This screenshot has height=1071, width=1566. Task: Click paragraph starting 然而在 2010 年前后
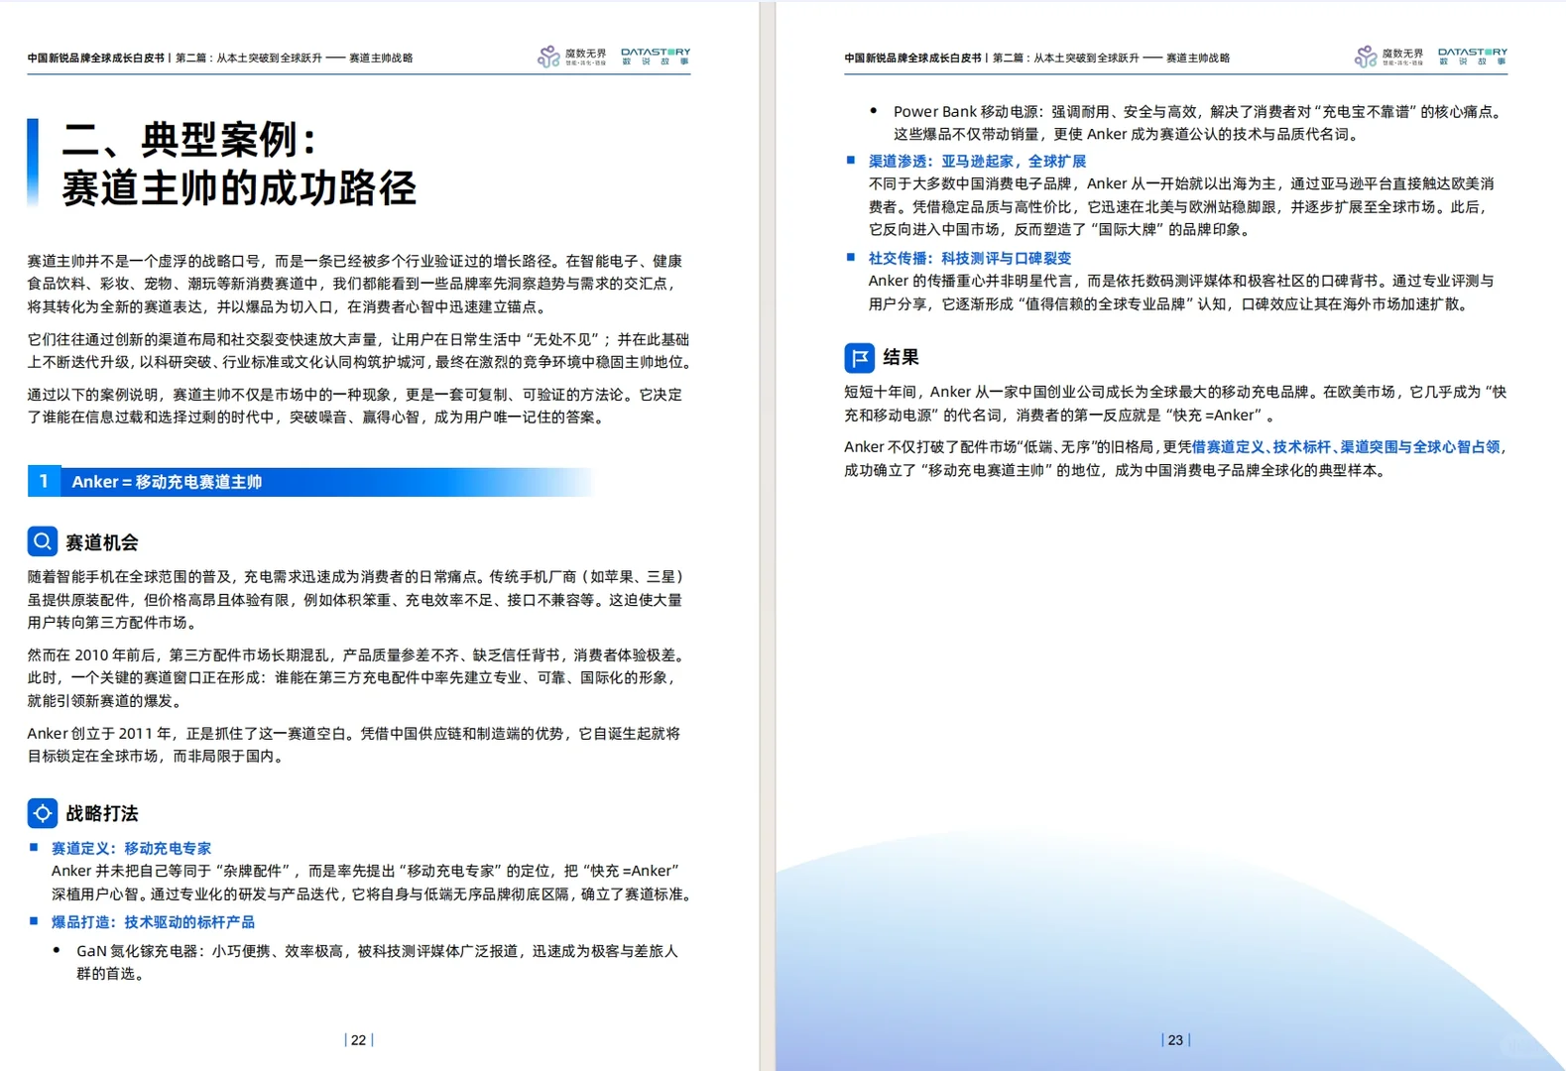pyautogui.click(x=355, y=677)
